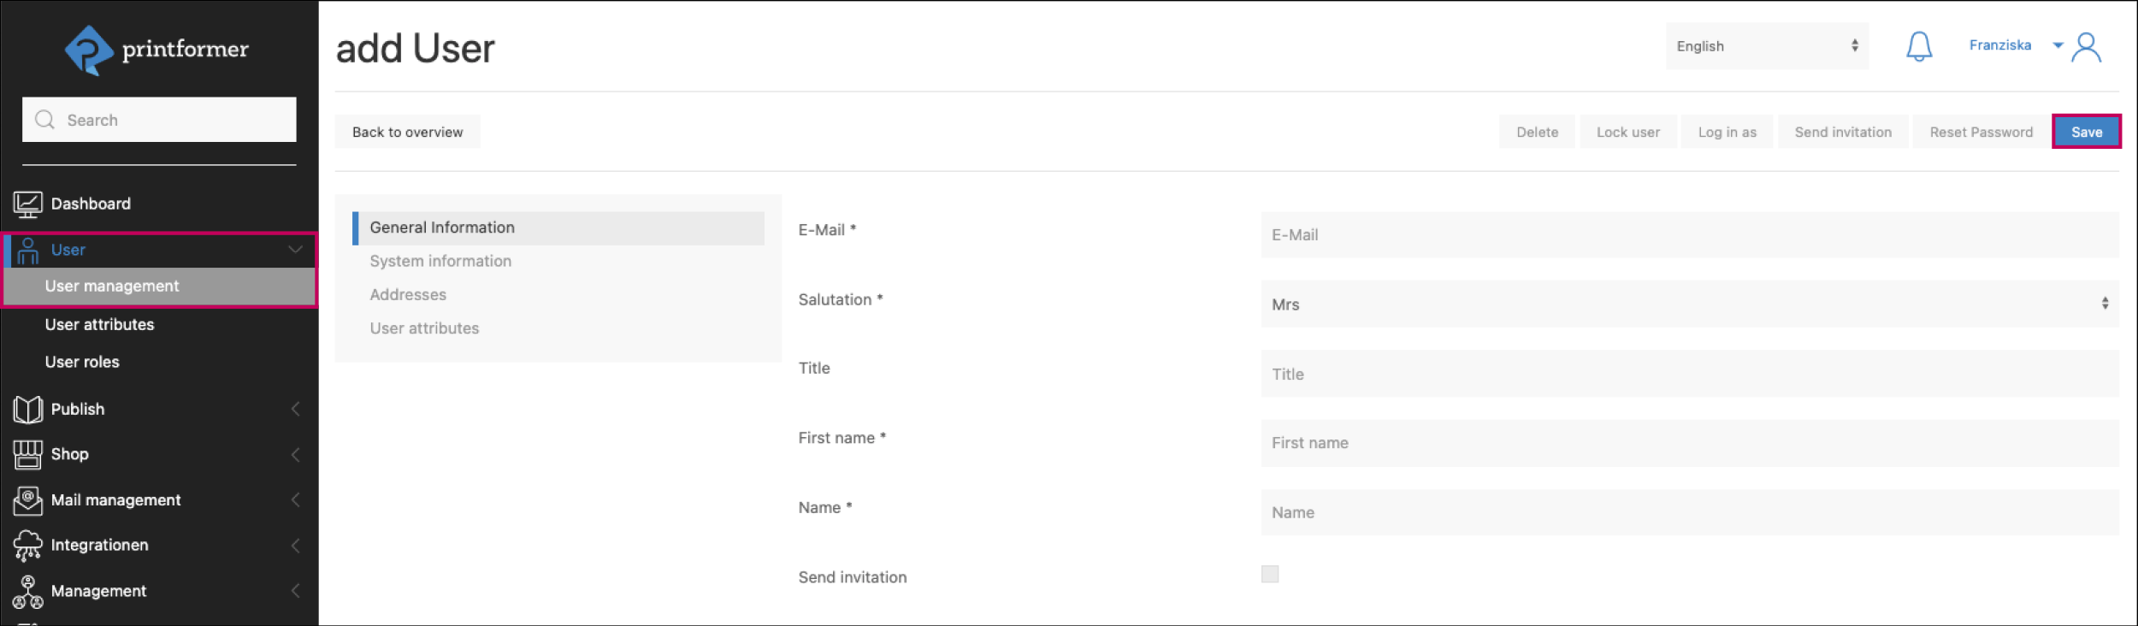Click the blue Save button
The image size is (2138, 626).
tap(2086, 132)
